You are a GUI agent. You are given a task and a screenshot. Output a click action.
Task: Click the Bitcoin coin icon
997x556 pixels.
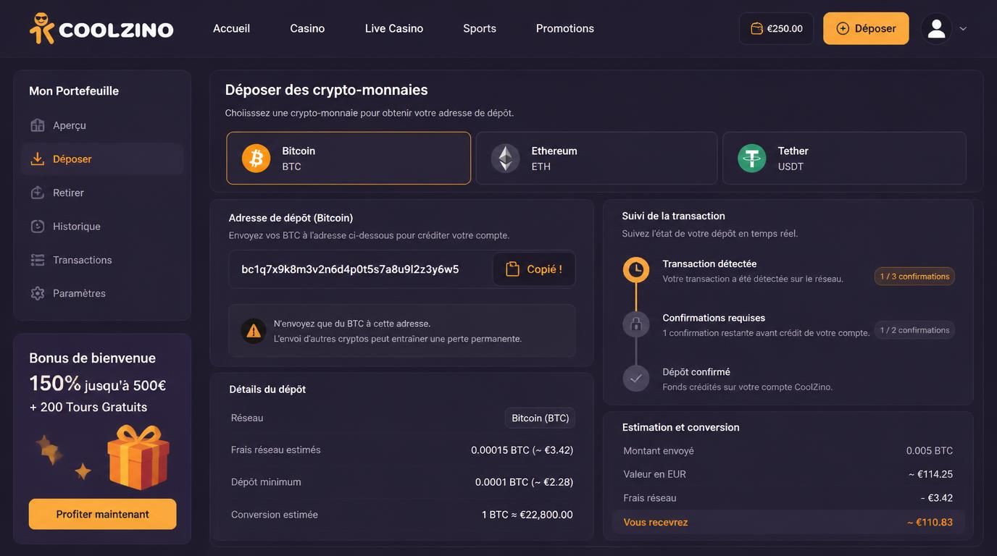point(256,158)
